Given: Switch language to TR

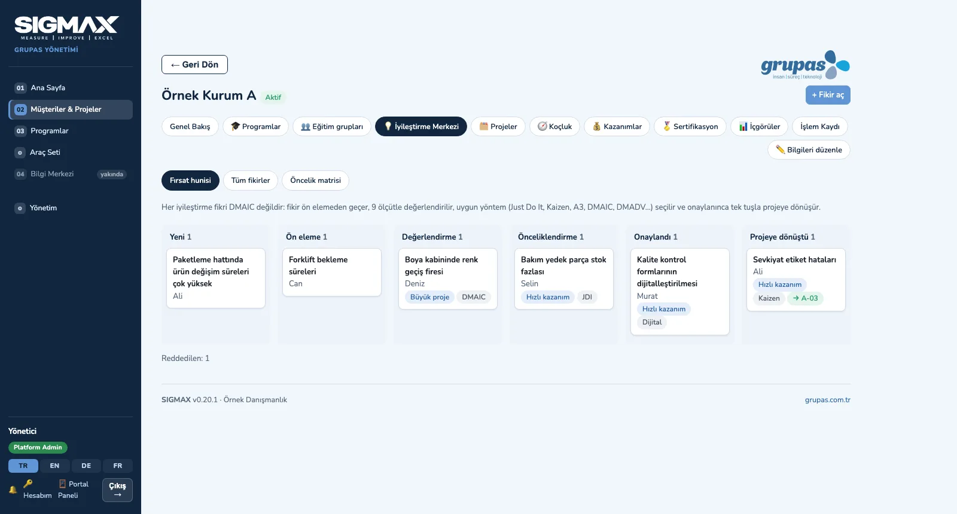Looking at the screenshot, I should point(23,466).
